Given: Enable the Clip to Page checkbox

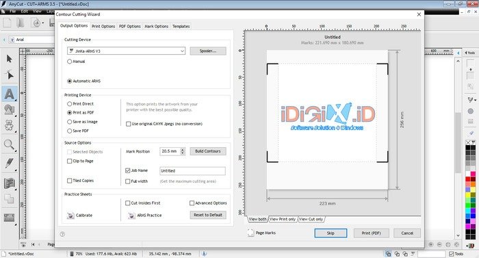Looking at the screenshot, I should pos(69,161).
